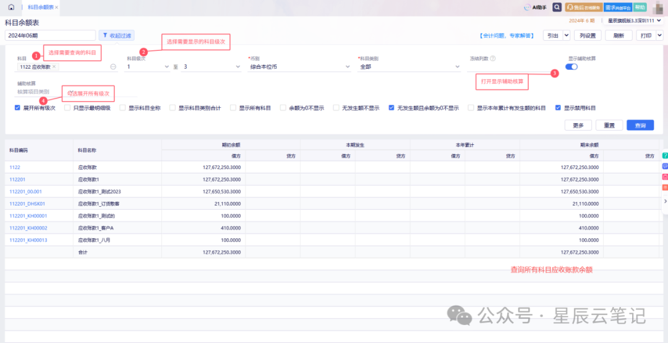Clear the 科目 field with circle-minus icon

(x=113, y=67)
